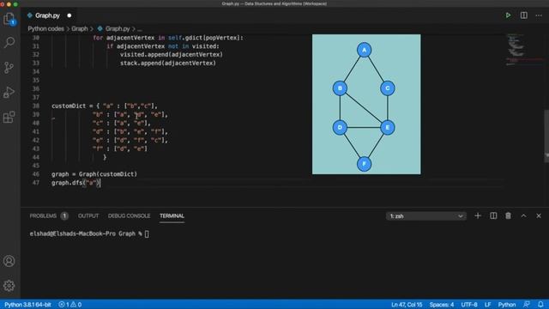This screenshot has height=309, width=549.
Task: Click the code minimap overview
Action: coord(523,50)
